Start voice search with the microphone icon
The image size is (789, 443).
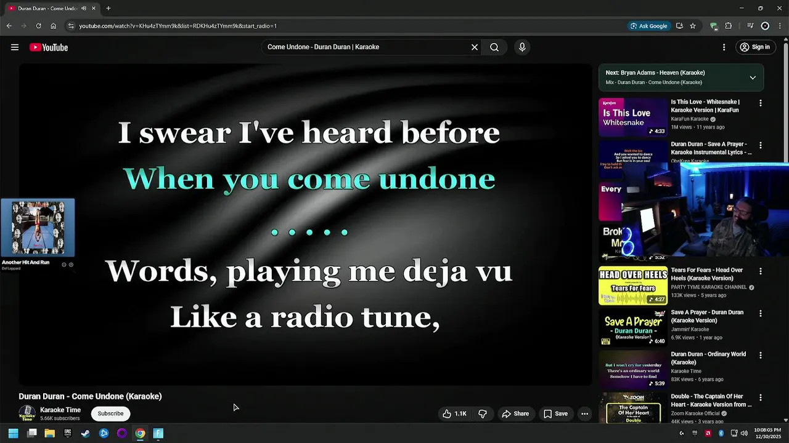coord(522,47)
